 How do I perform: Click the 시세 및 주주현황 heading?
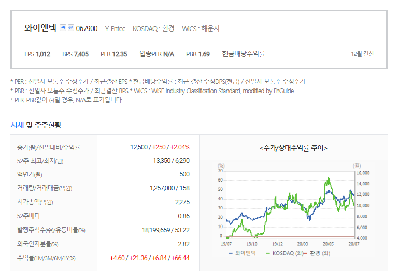pyautogui.click(x=36, y=125)
